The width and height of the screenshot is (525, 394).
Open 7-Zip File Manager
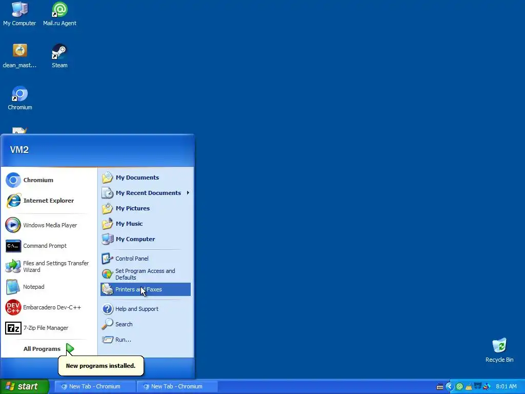point(49,328)
